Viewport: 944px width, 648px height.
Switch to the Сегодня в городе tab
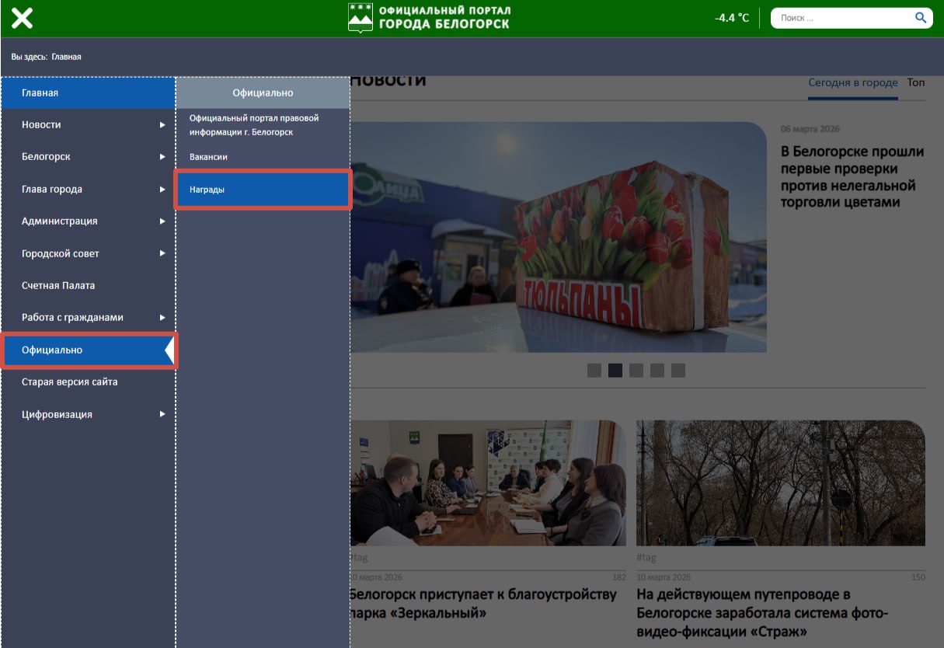(852, 82)
